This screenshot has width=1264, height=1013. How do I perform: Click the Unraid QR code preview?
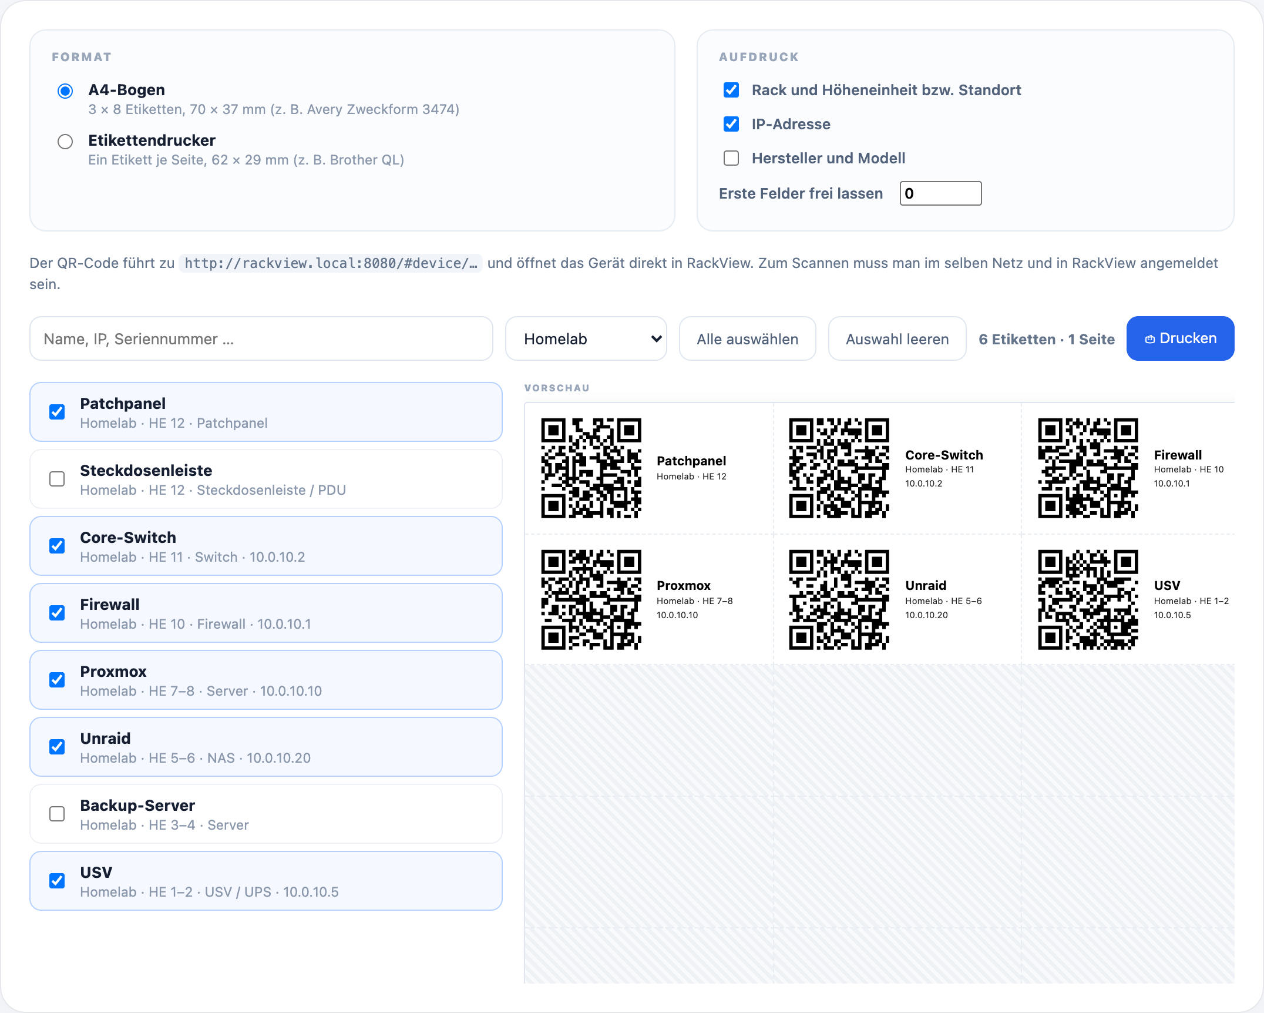coord(839,600)
